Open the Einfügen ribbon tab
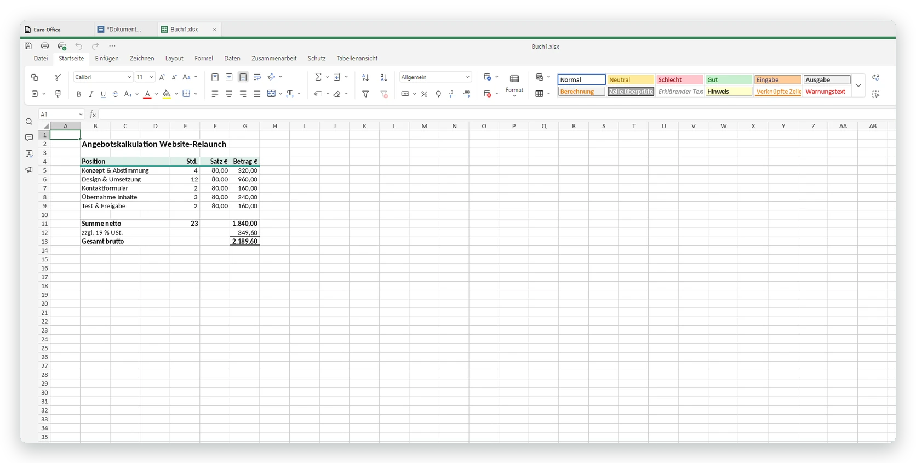The image size is (916, 463). (107, 58)
